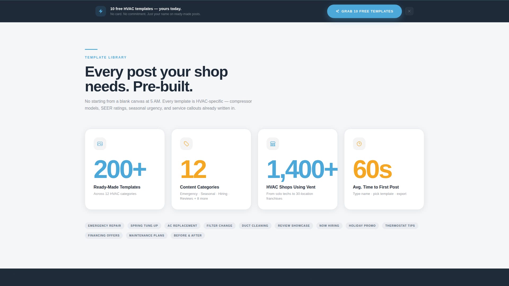Click 'Across 12 HVAC categories' caption
The image size is (509, 286).
(115, 194)
